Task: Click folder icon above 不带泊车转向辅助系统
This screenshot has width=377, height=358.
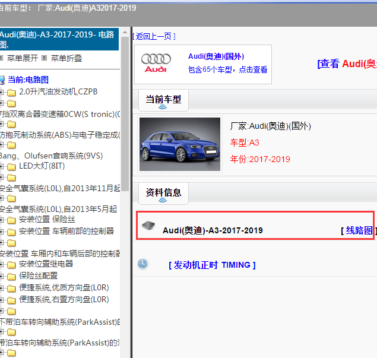Action: 11,311
